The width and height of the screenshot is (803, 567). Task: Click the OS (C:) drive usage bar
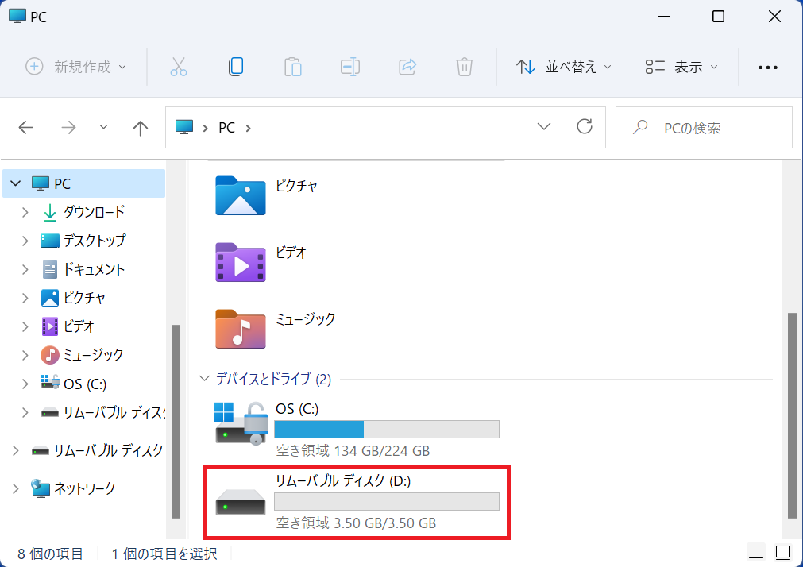pyautogui.click(x=386, y=430)
